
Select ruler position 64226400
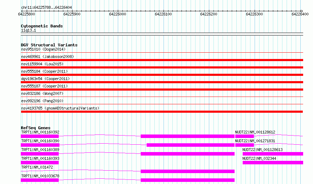[x=300, y=14]
